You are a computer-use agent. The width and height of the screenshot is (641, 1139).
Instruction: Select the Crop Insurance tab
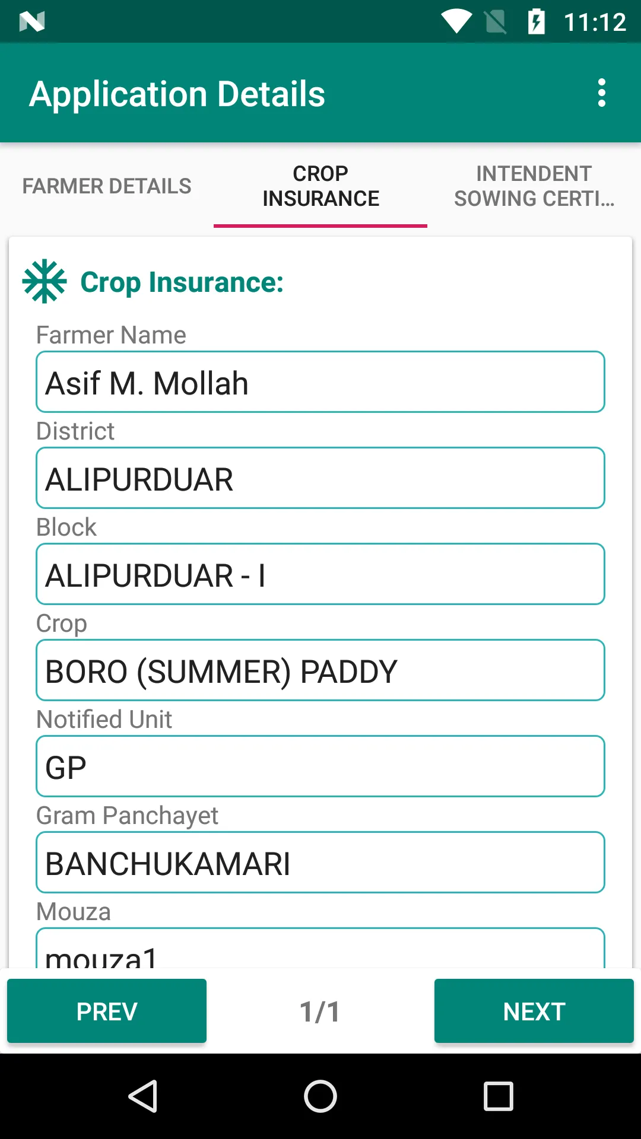click(x=320, y=186)
